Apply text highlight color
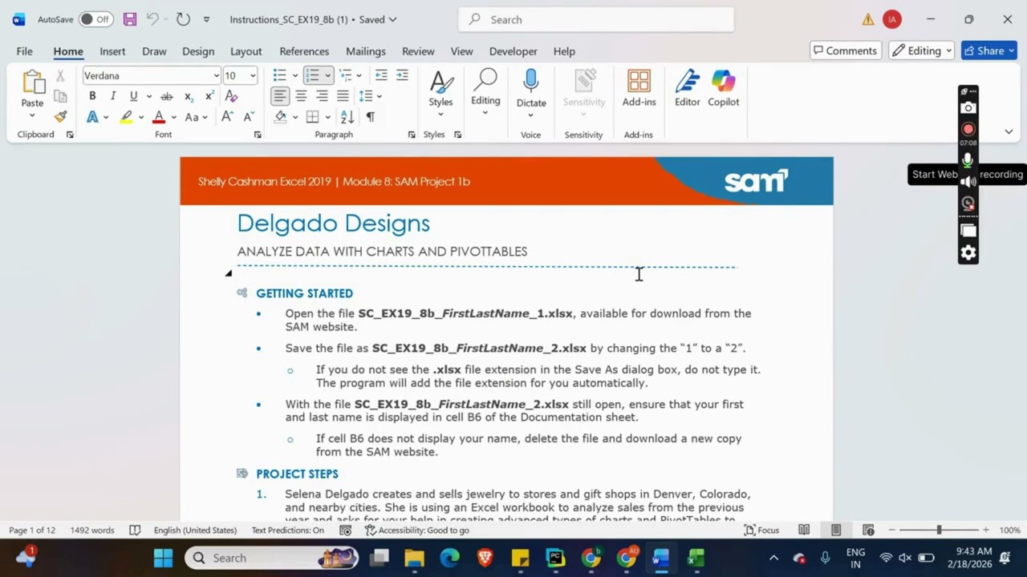Viewport: 1027px width, 577px height. [126, 117]
